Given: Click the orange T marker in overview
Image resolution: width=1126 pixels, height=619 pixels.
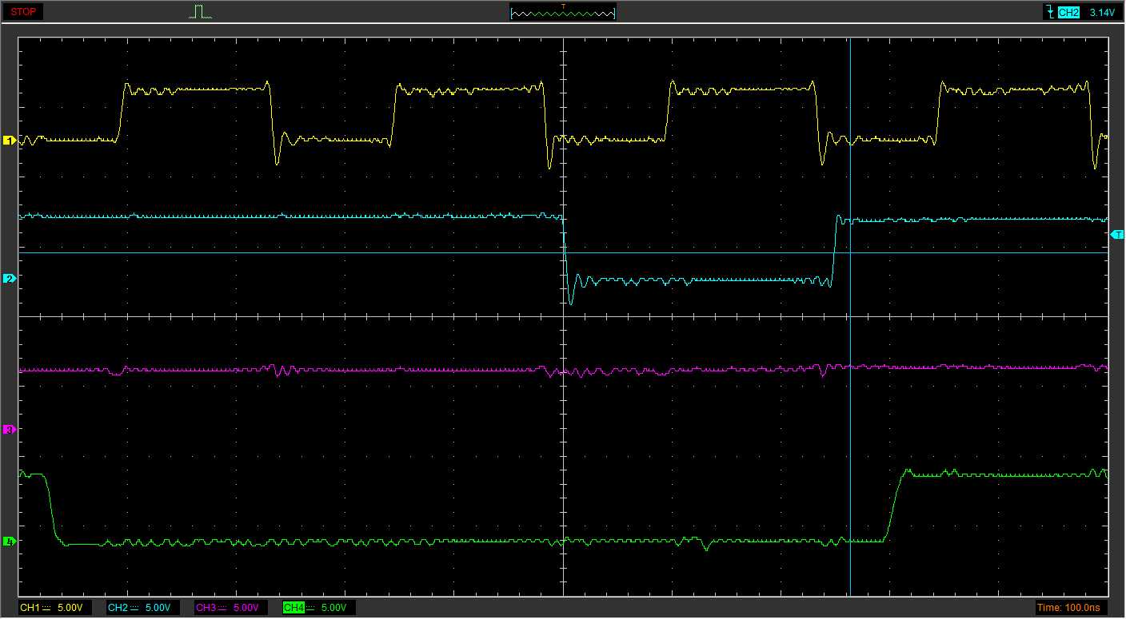Looking at the screenshot, I should 563,6.
